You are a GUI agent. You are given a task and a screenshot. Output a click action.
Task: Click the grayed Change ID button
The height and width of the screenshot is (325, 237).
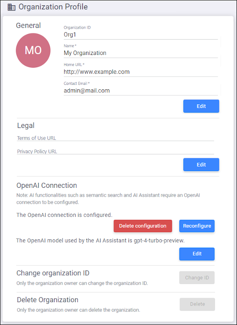[197, 278]
